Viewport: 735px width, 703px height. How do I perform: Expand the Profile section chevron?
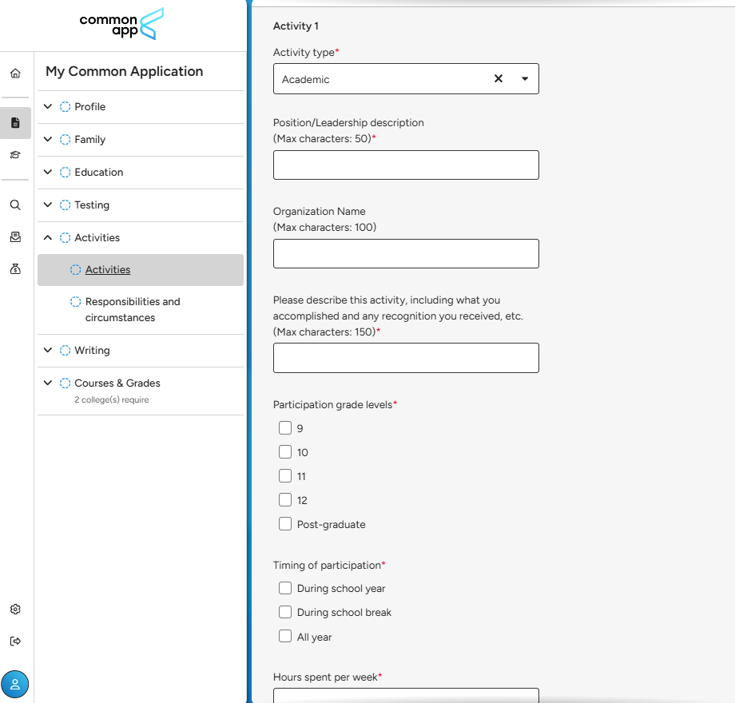coord(48,106)
